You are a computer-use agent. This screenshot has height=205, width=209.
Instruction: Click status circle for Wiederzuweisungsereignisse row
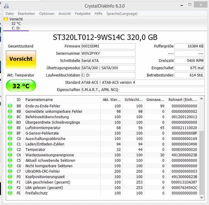click(10, 155)
